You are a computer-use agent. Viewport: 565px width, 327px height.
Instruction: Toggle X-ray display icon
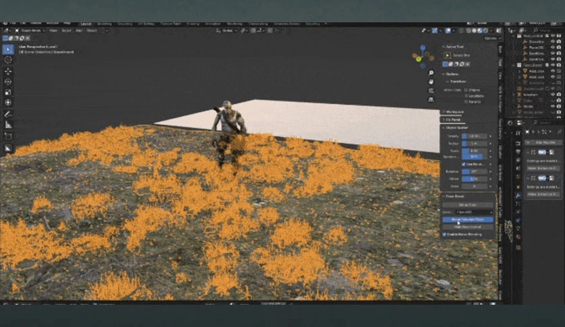(463, 30)
